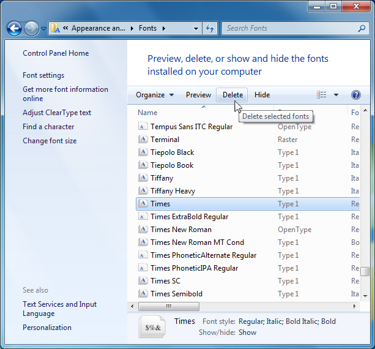The image size is (375, 349).
Task: Select Times Semibold font name
Action: tap(177, 294)
